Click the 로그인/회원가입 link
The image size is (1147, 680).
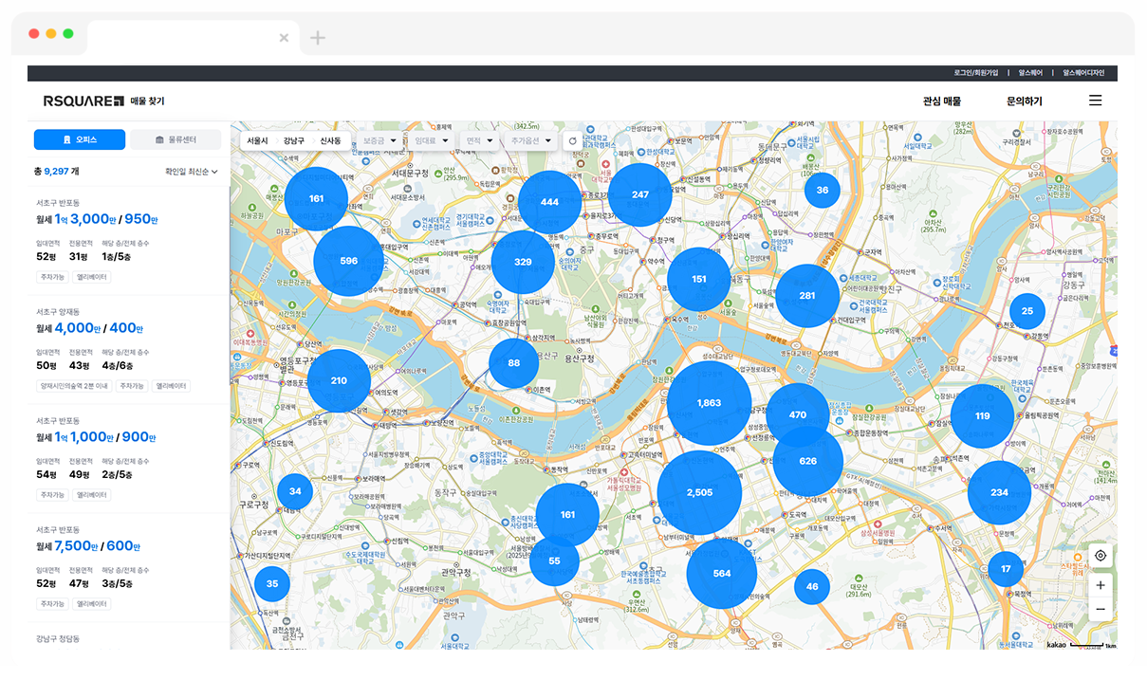[975, 72]
